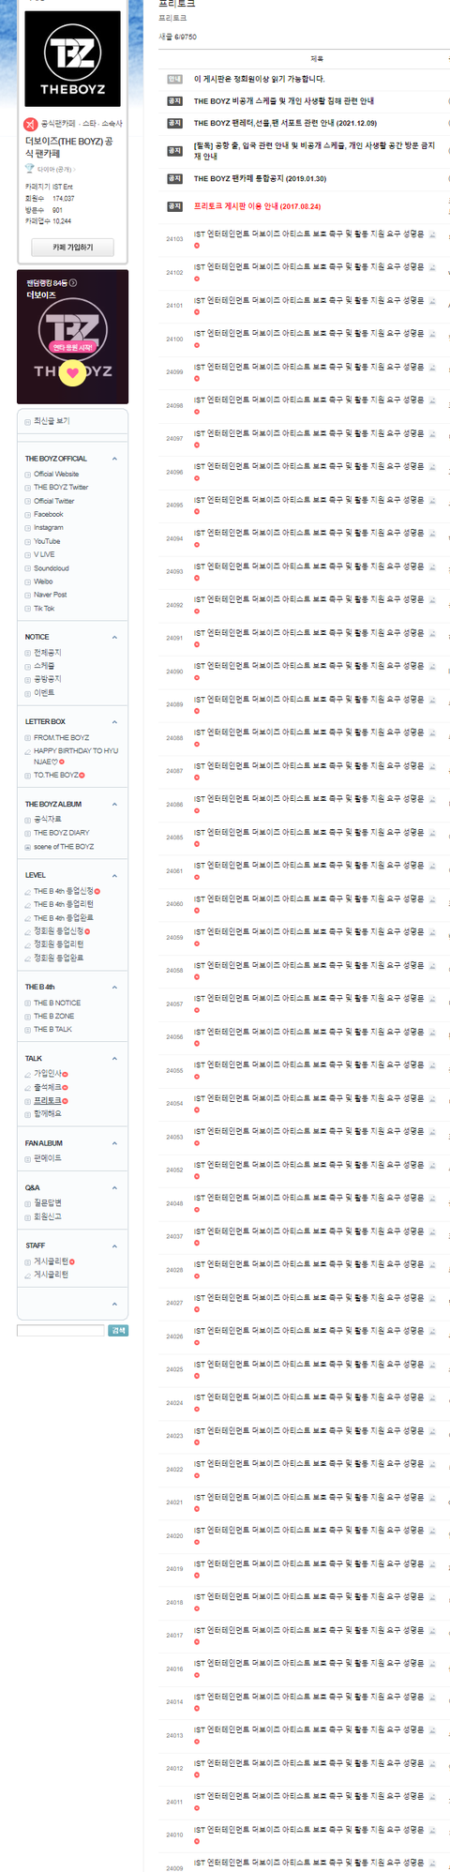This screenshot has height=1872, width=450.
Task: Click THE BOYZ cafe logo image
Action: tap(72, 58)
